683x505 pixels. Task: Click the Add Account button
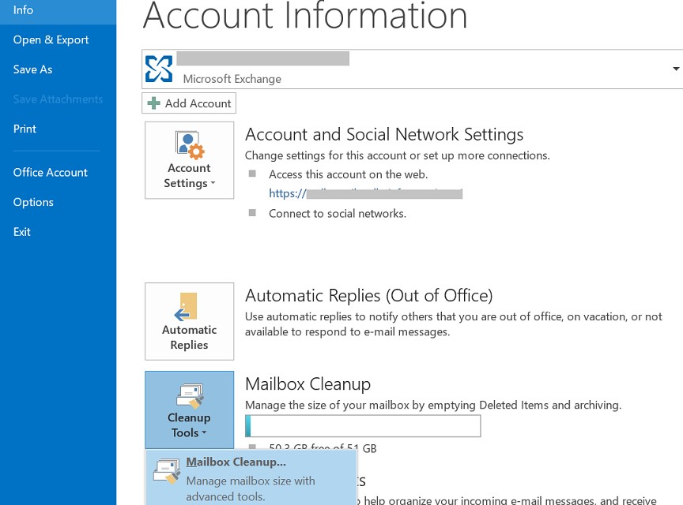coord(189,103)
